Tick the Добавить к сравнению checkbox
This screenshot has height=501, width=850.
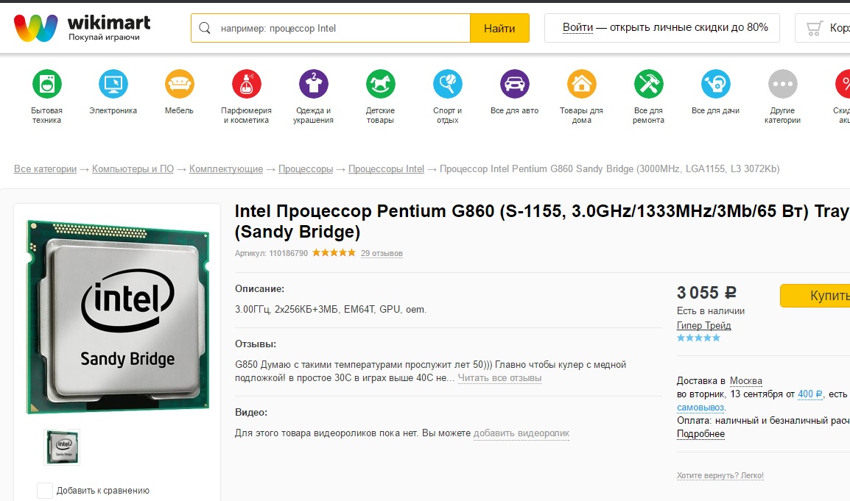(44, 491)
